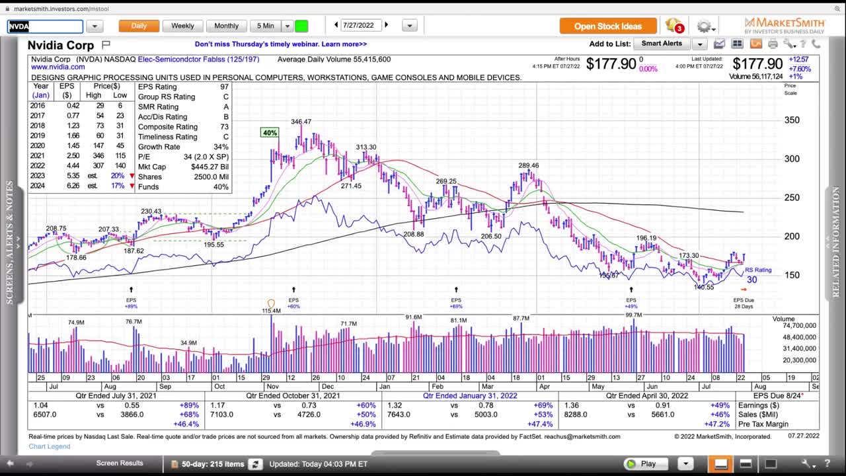This screenshot has height=476, width=846.
Task: Click the date field showing 7/27/2022
Action: [x=361, y=26]
